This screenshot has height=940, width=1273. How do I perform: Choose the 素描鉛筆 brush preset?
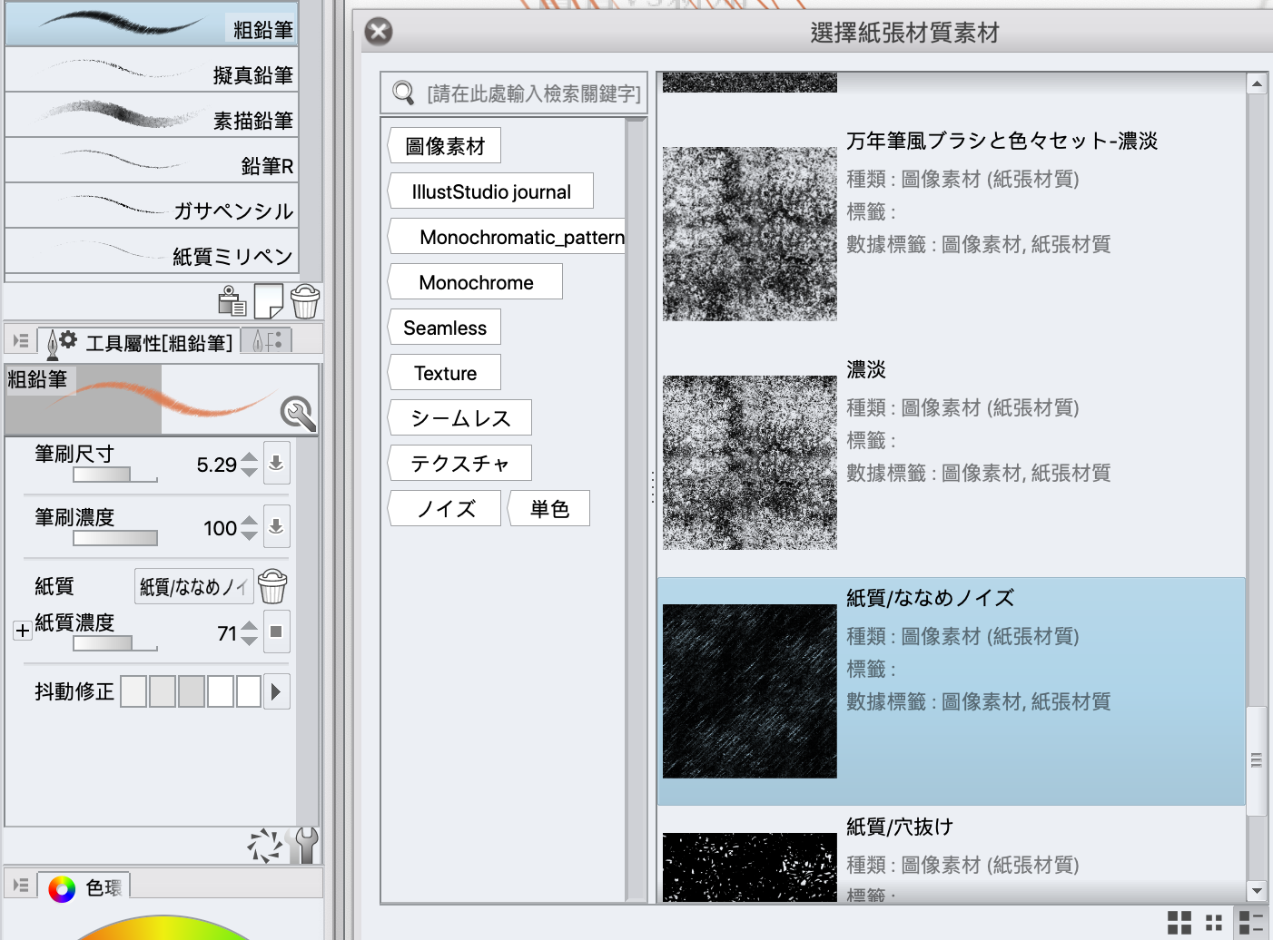point(152,115)
